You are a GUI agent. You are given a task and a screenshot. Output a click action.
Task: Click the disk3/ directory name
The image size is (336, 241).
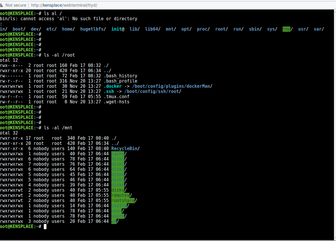click(x=119, y=169)
